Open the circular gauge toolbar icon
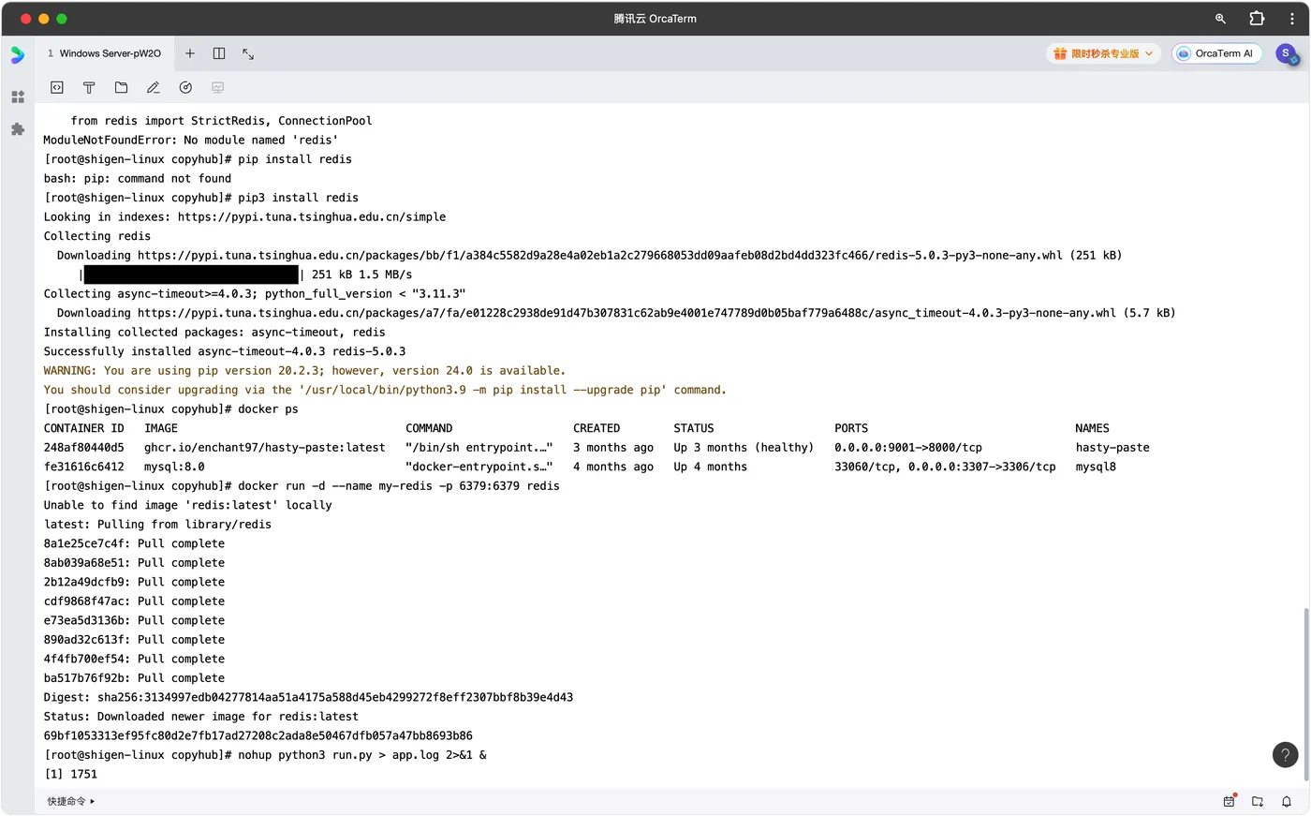Image resolution: width=1311 pixels, height=816 pixels. click(185, 87)
